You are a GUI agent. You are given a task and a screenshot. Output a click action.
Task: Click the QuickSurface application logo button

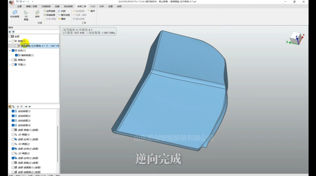(11, 3)
